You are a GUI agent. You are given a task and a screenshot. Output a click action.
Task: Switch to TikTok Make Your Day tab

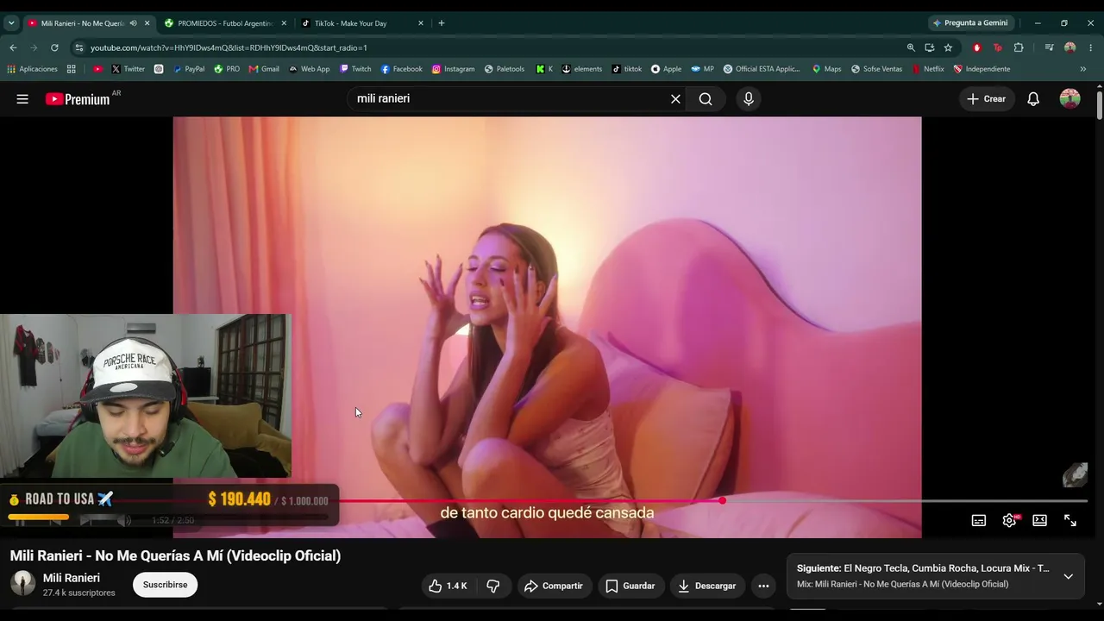pyautogui.click(x=362, y=23)
